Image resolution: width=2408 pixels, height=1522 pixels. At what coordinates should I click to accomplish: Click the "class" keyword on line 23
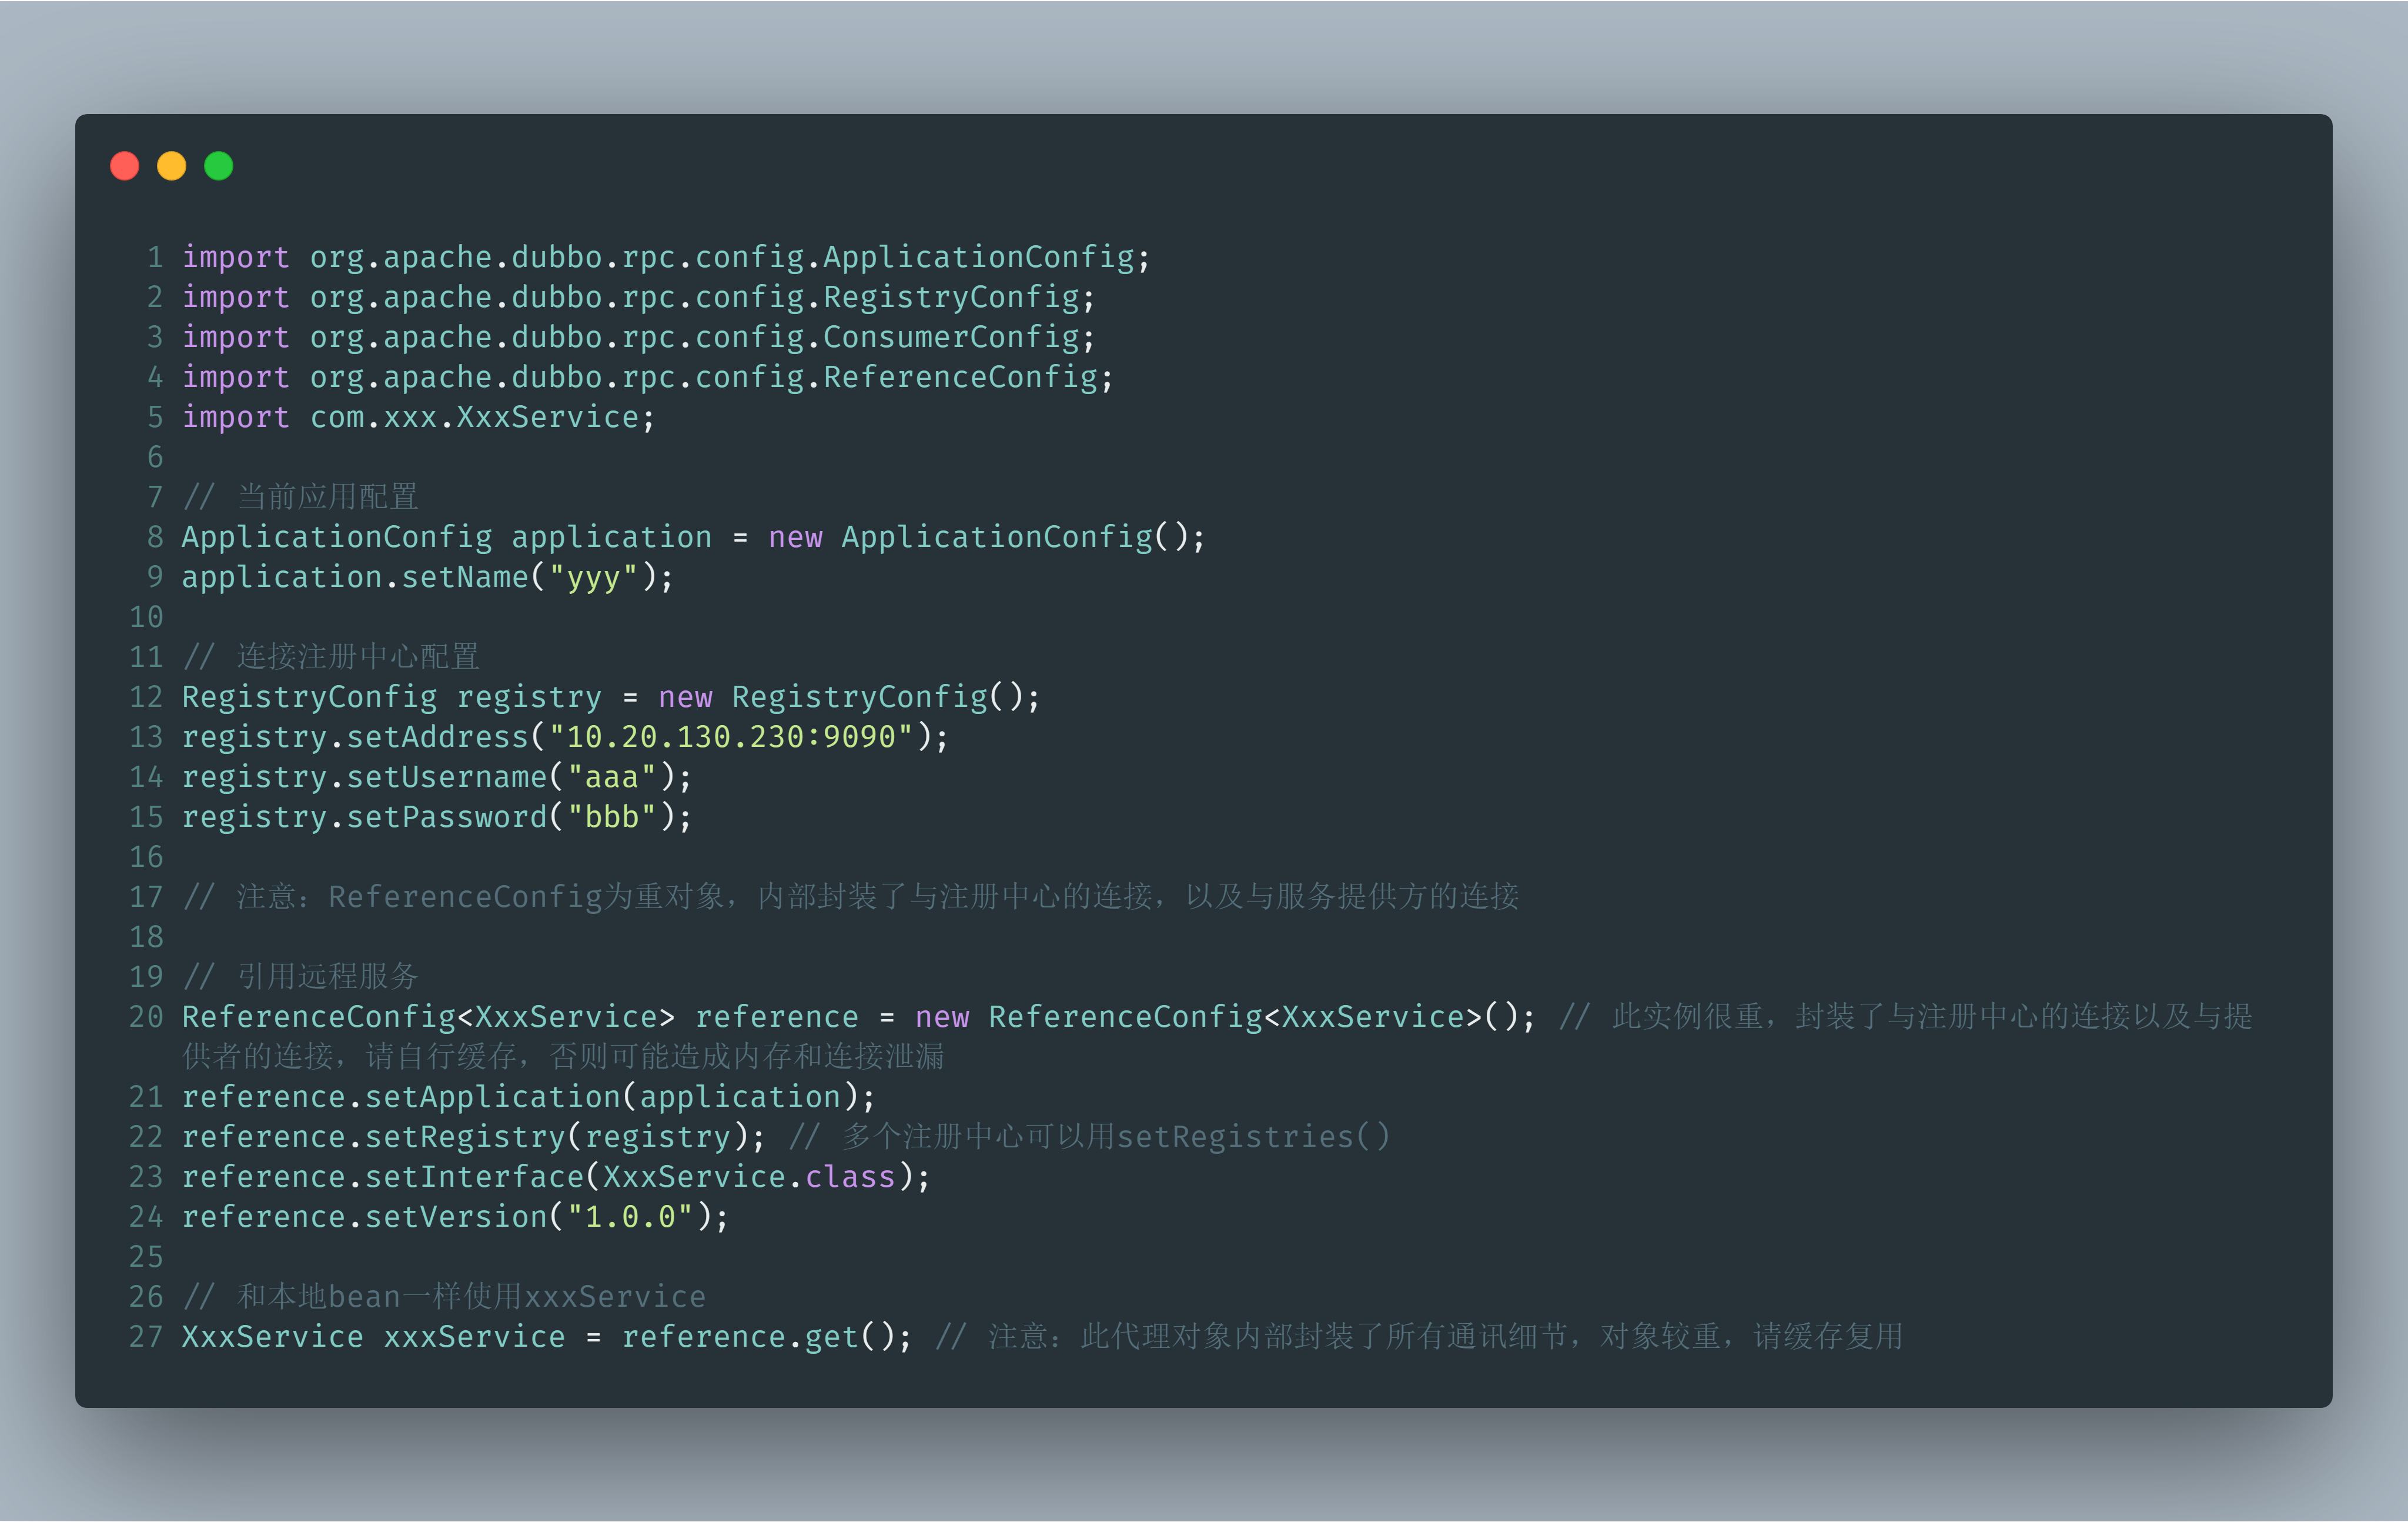[x=850, y=1177]
